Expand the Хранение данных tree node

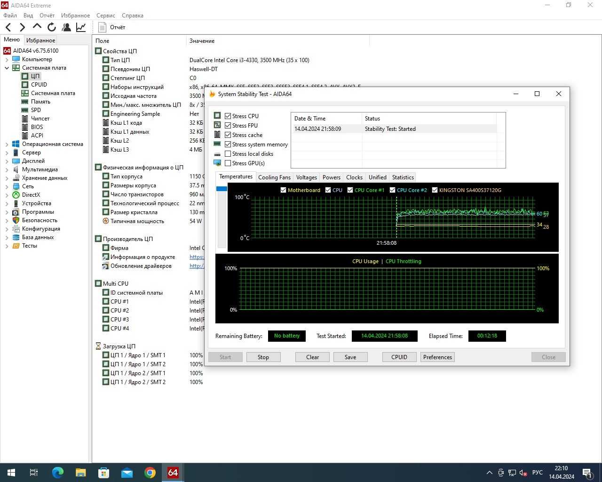7,178
